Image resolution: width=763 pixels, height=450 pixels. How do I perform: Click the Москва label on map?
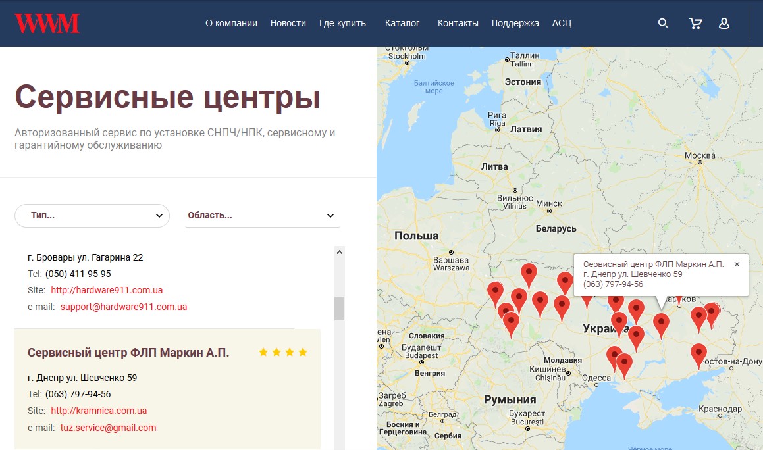click(x=700, y=155)
